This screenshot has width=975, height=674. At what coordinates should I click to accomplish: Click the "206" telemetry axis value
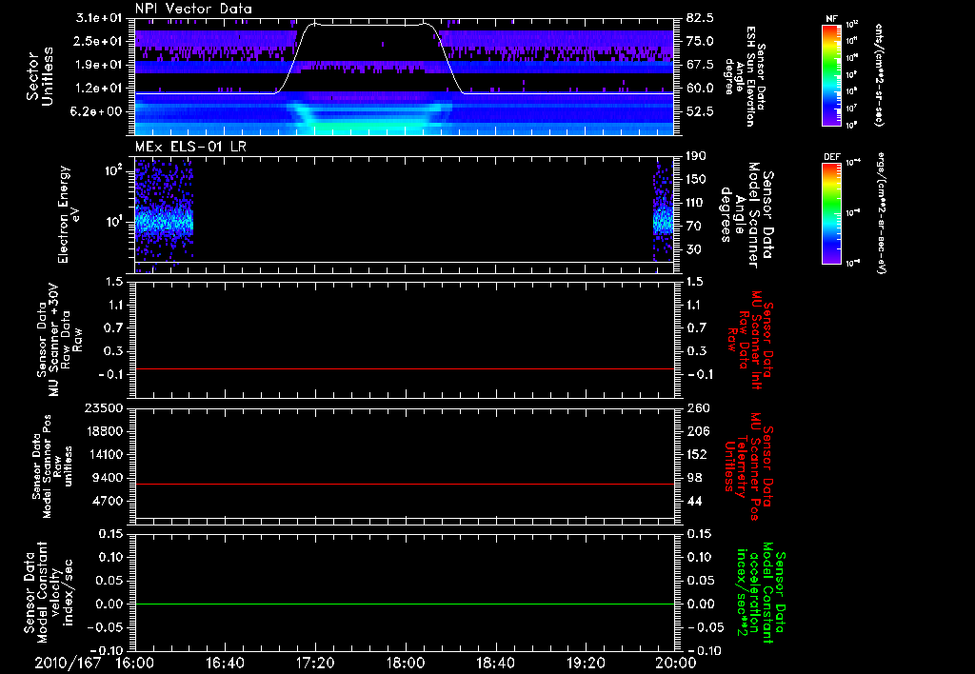click(698, 431)
